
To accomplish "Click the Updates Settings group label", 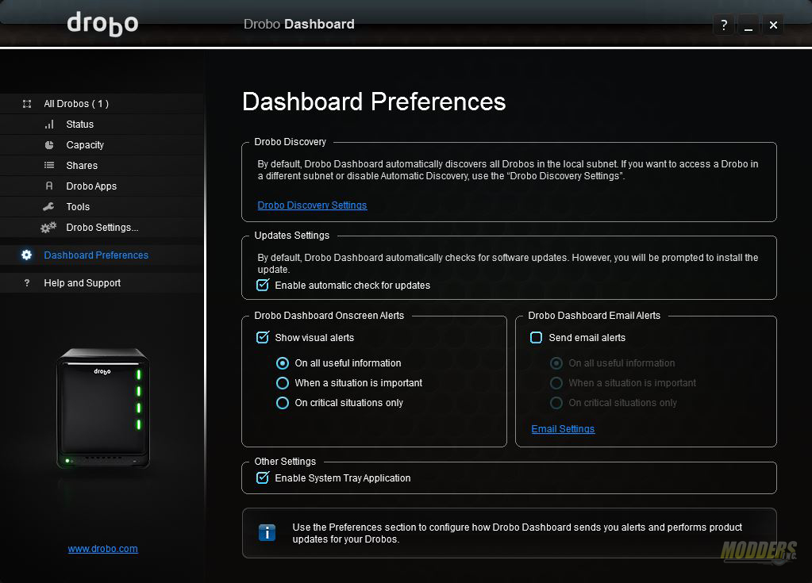I will 291,236.
